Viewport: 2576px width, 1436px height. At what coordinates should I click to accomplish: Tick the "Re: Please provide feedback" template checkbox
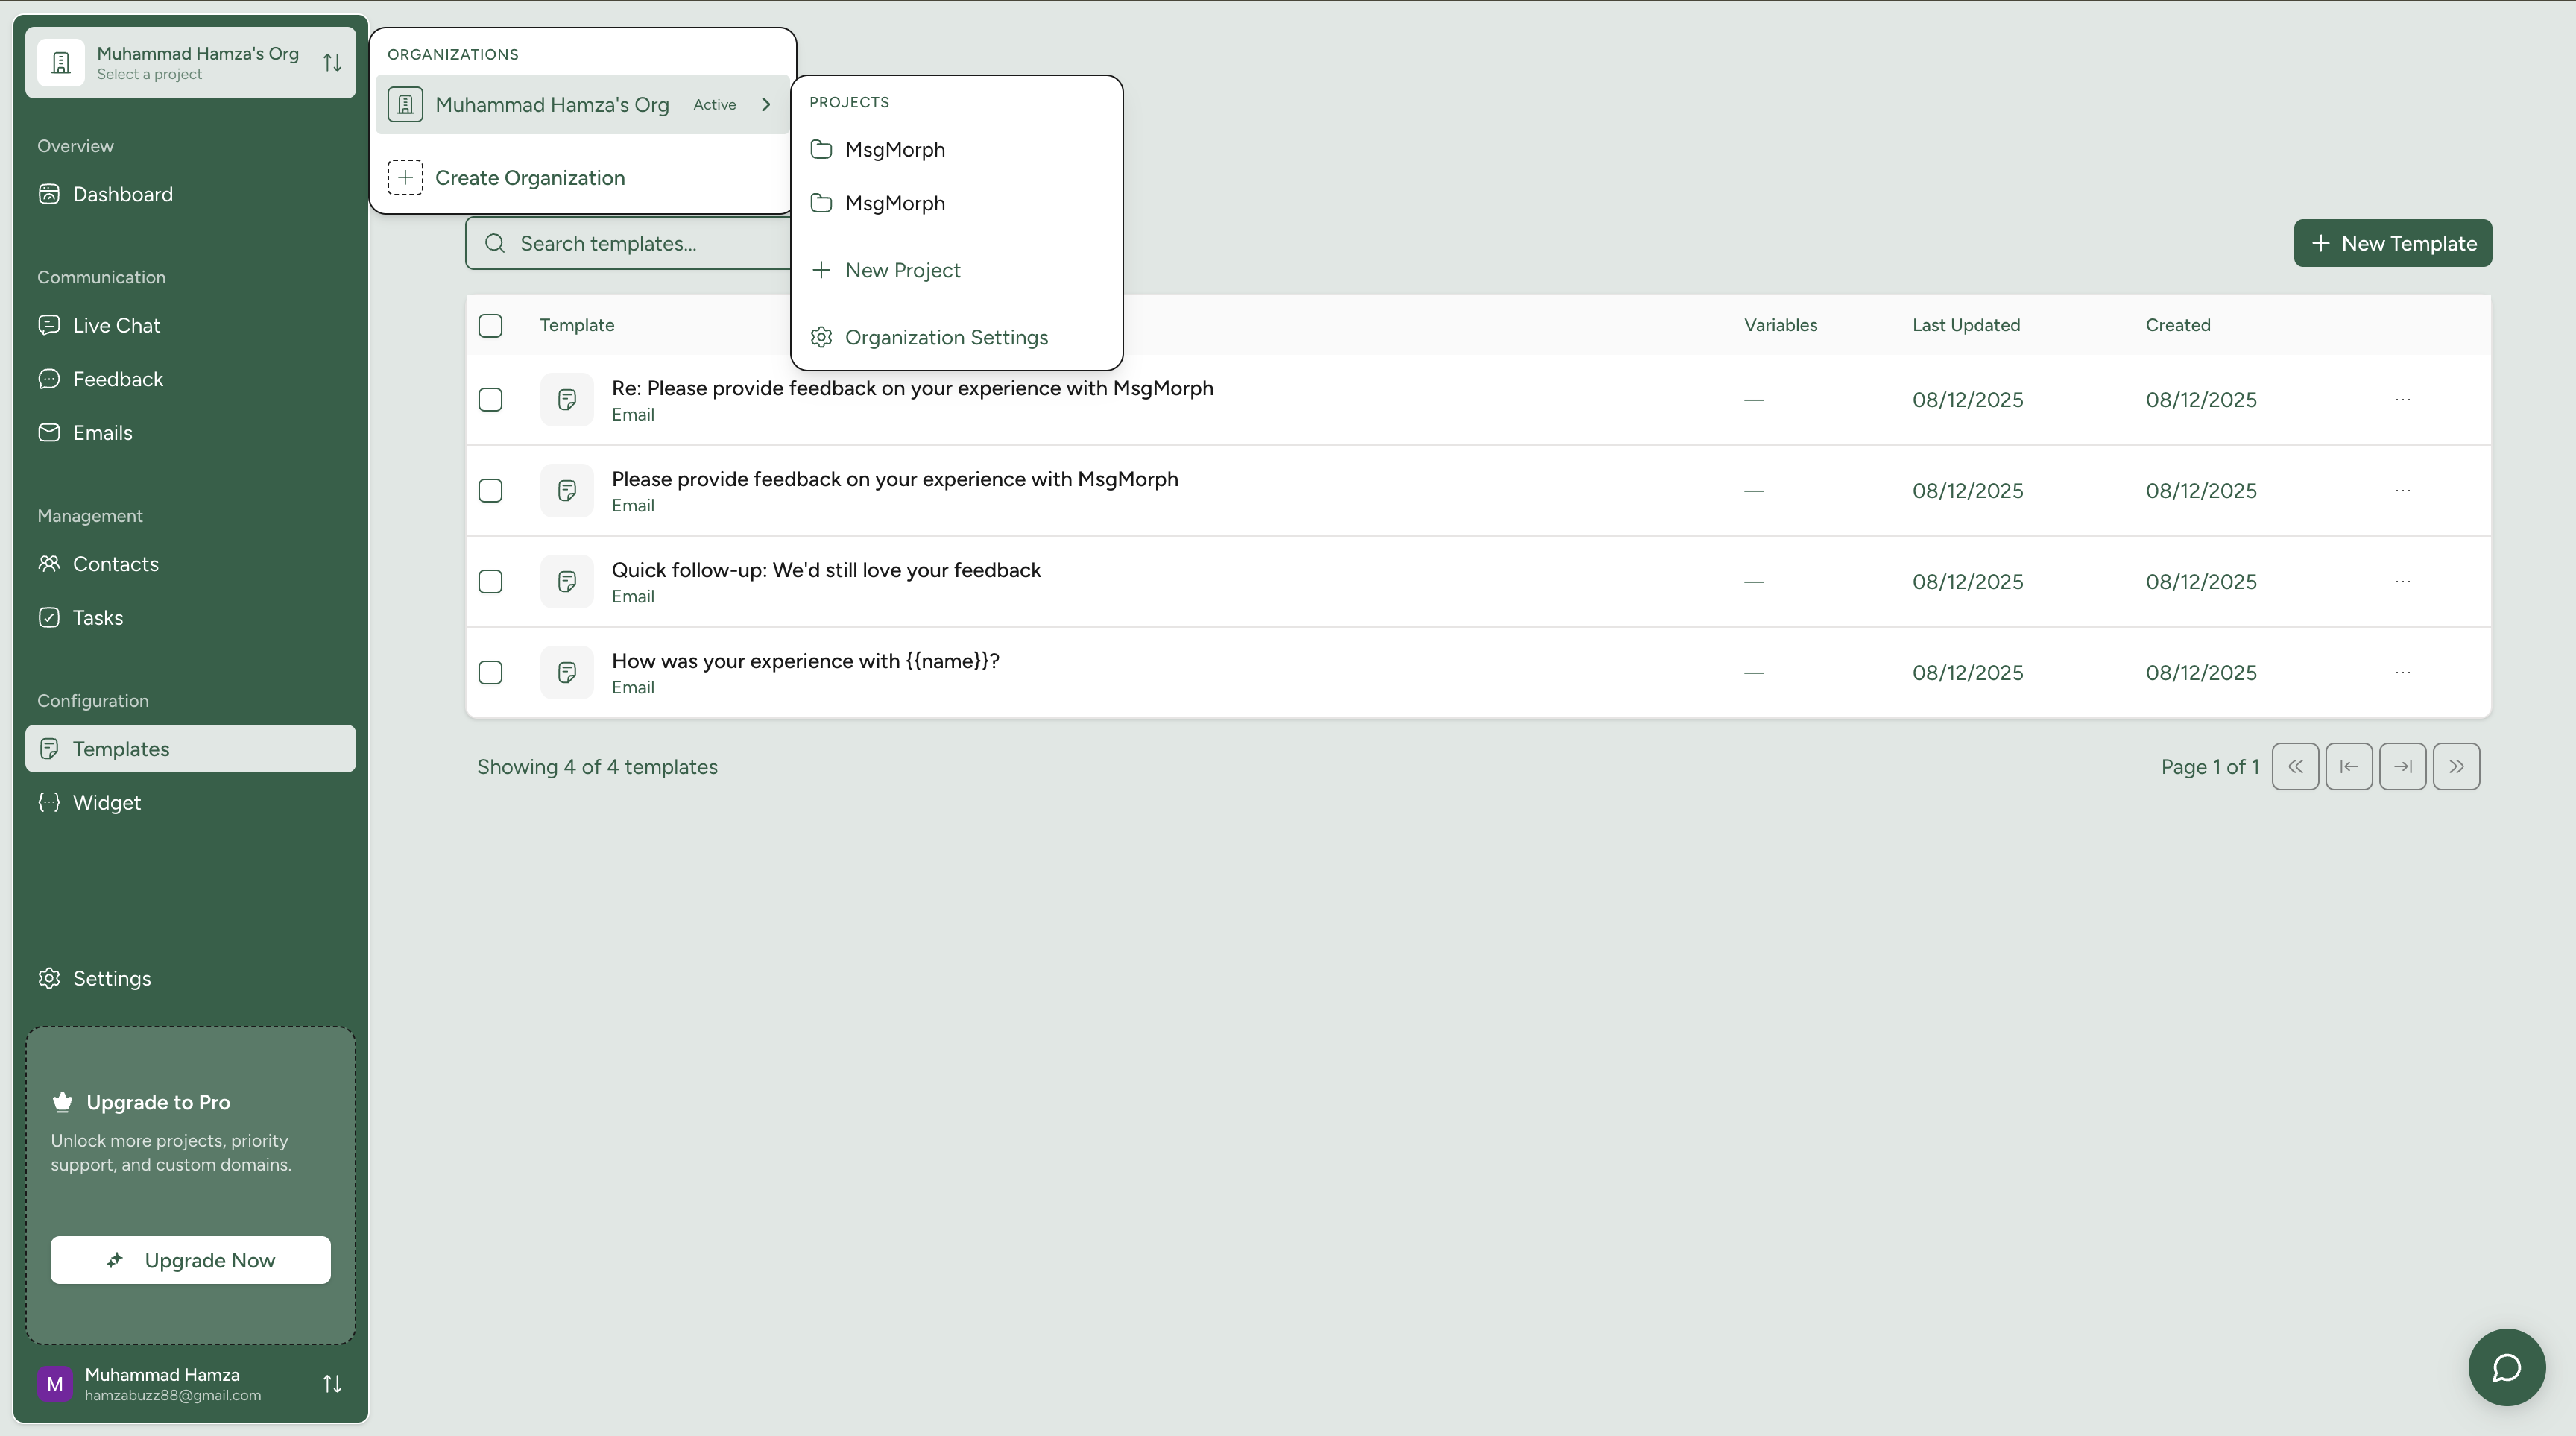coord(490,400)
